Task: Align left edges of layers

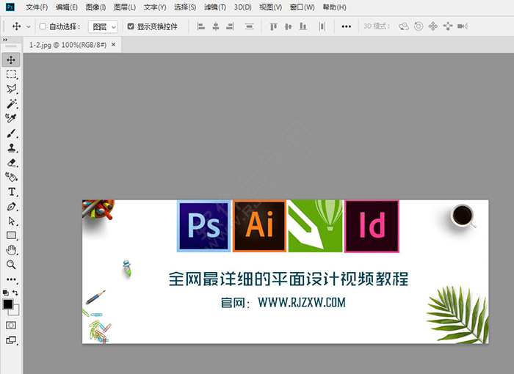Action: 201,26
